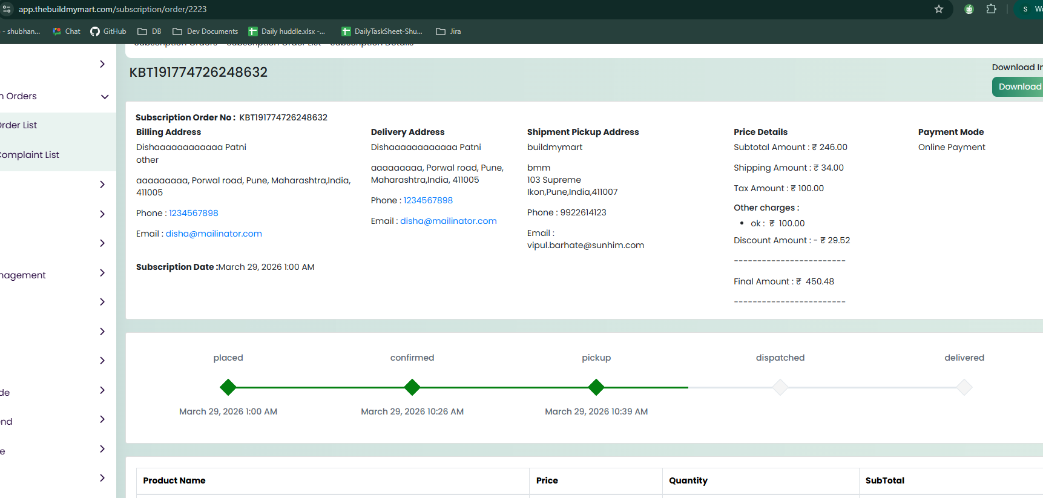Image resolution: width=1043 pixels, height=498 pixels.
Task: Click the green extension icon beside the star
Action: click(969, 9)
